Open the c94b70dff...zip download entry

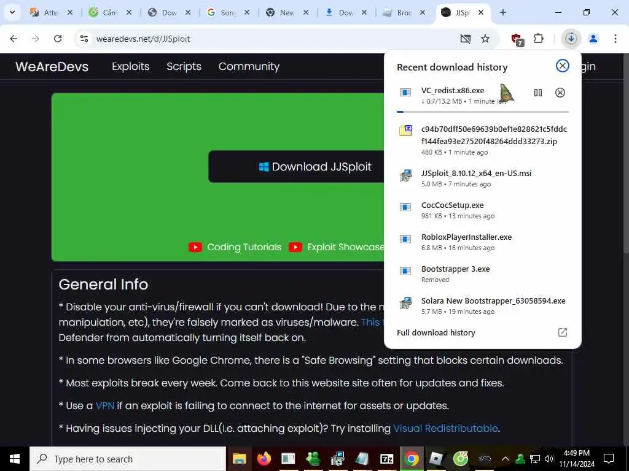click(483, 140)
